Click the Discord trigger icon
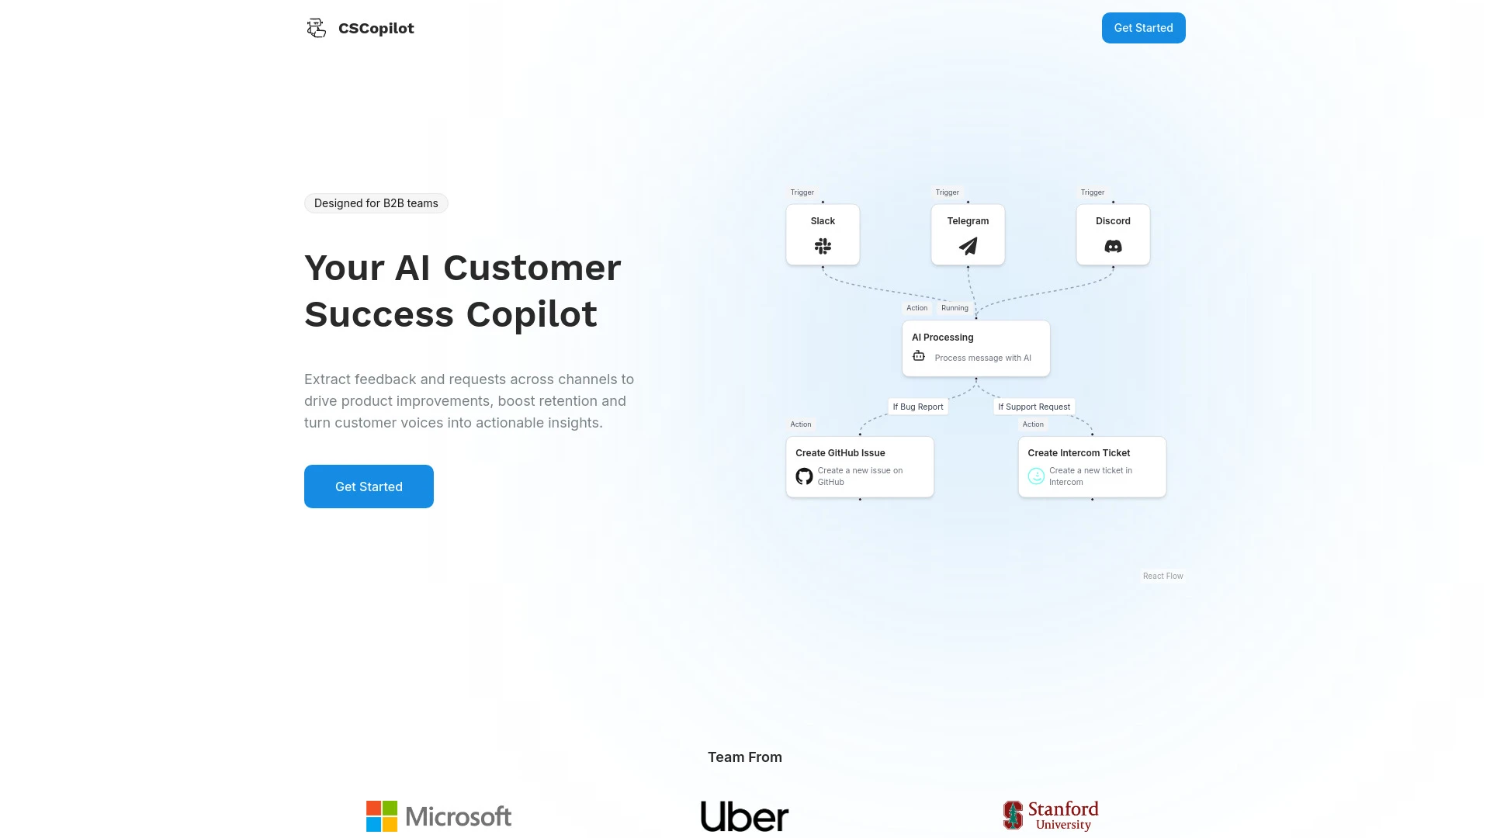 coord(1112,245)
